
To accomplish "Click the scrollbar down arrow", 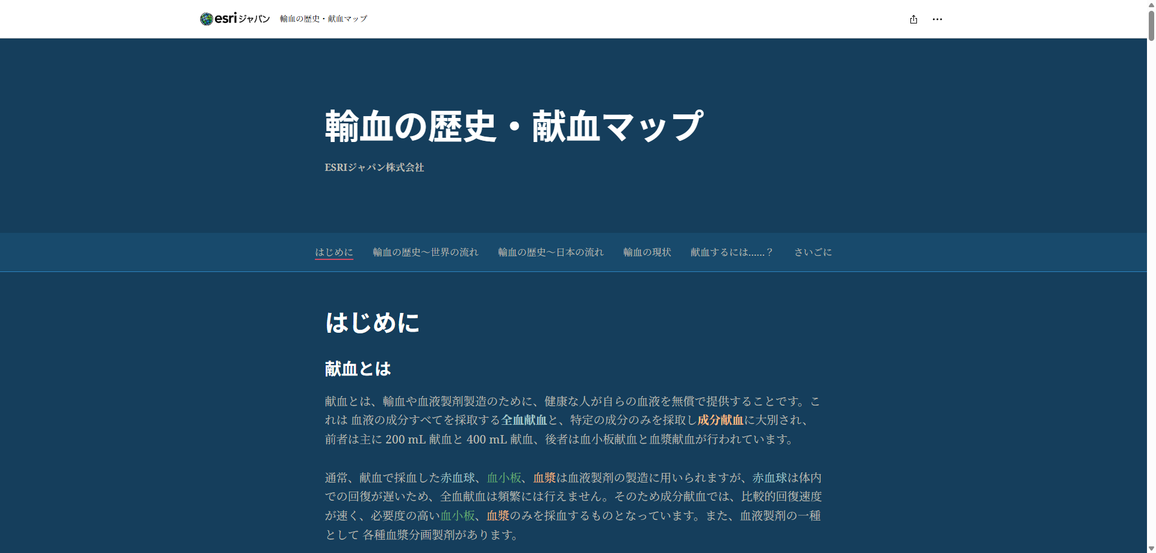I will click(1151, 548).
